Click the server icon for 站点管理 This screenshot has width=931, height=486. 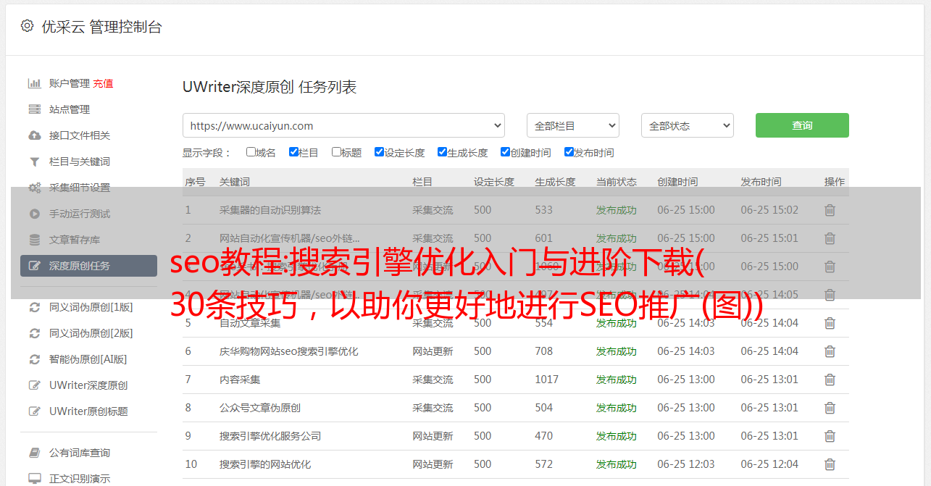[34, 109]
